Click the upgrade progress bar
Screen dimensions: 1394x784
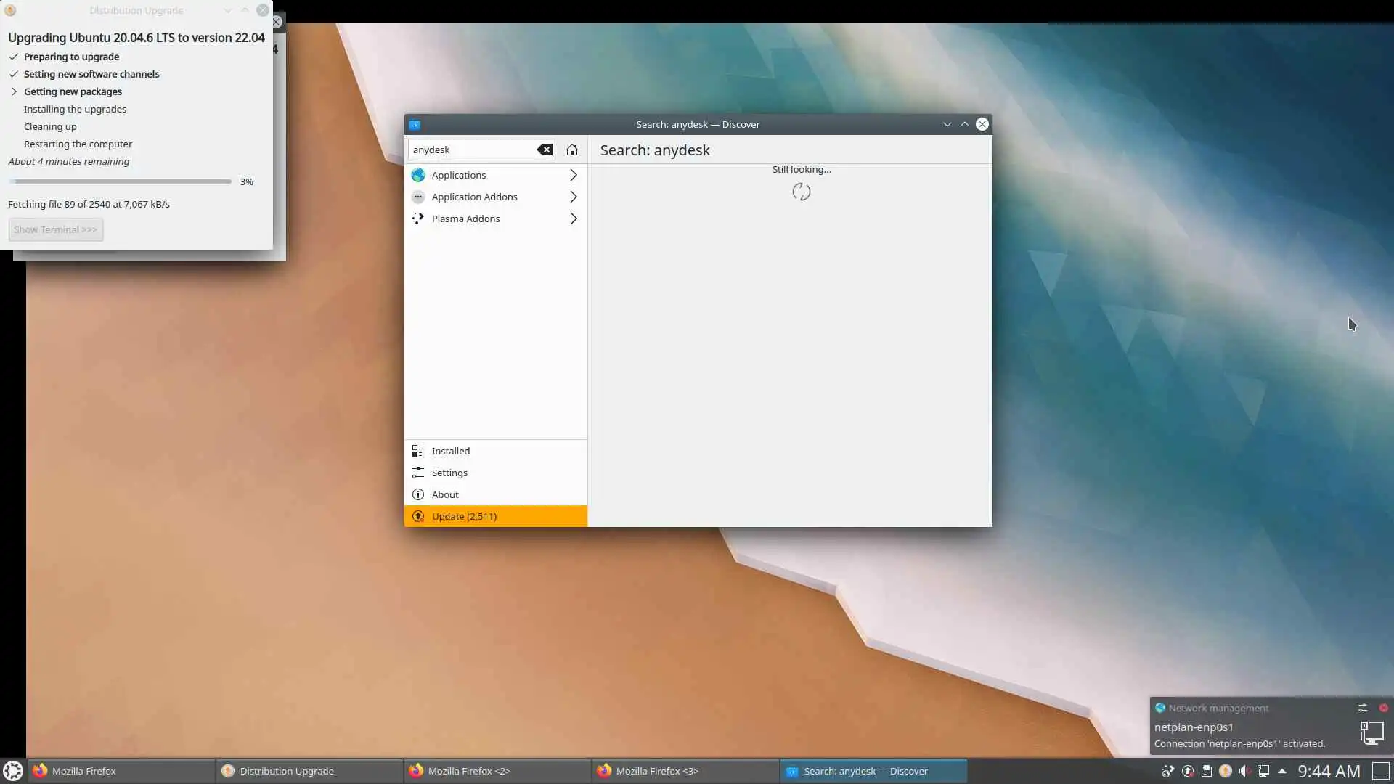click(x=120, y=181)
